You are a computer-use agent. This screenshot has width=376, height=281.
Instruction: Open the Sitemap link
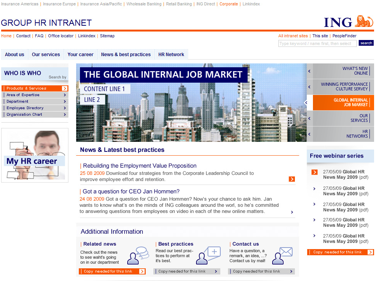pos(107,36)
